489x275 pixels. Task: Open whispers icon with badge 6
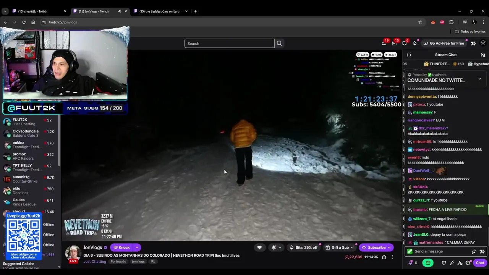point(405,43)
